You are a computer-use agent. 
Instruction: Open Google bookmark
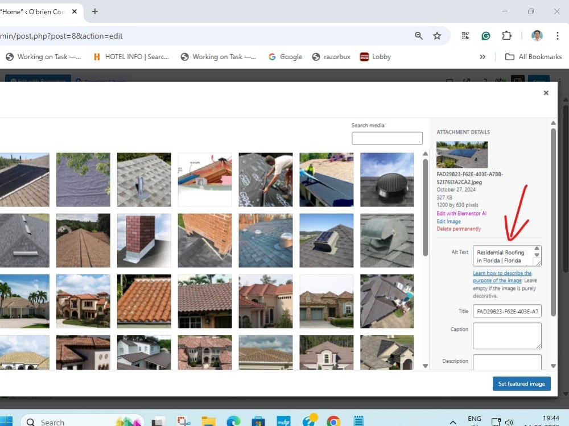click(x=285, y=57)
